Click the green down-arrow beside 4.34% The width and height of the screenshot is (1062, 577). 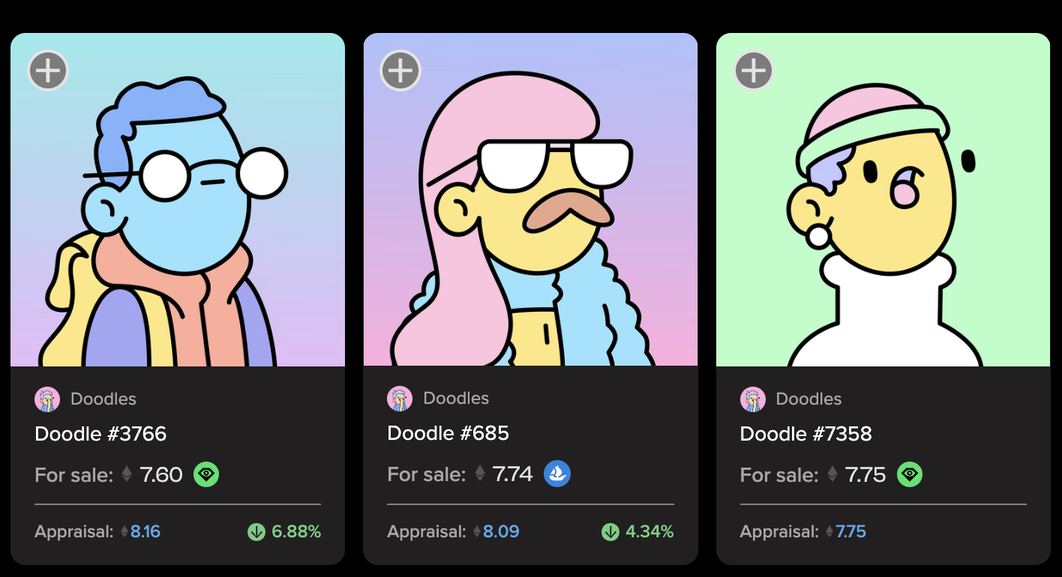coord(610,532)
